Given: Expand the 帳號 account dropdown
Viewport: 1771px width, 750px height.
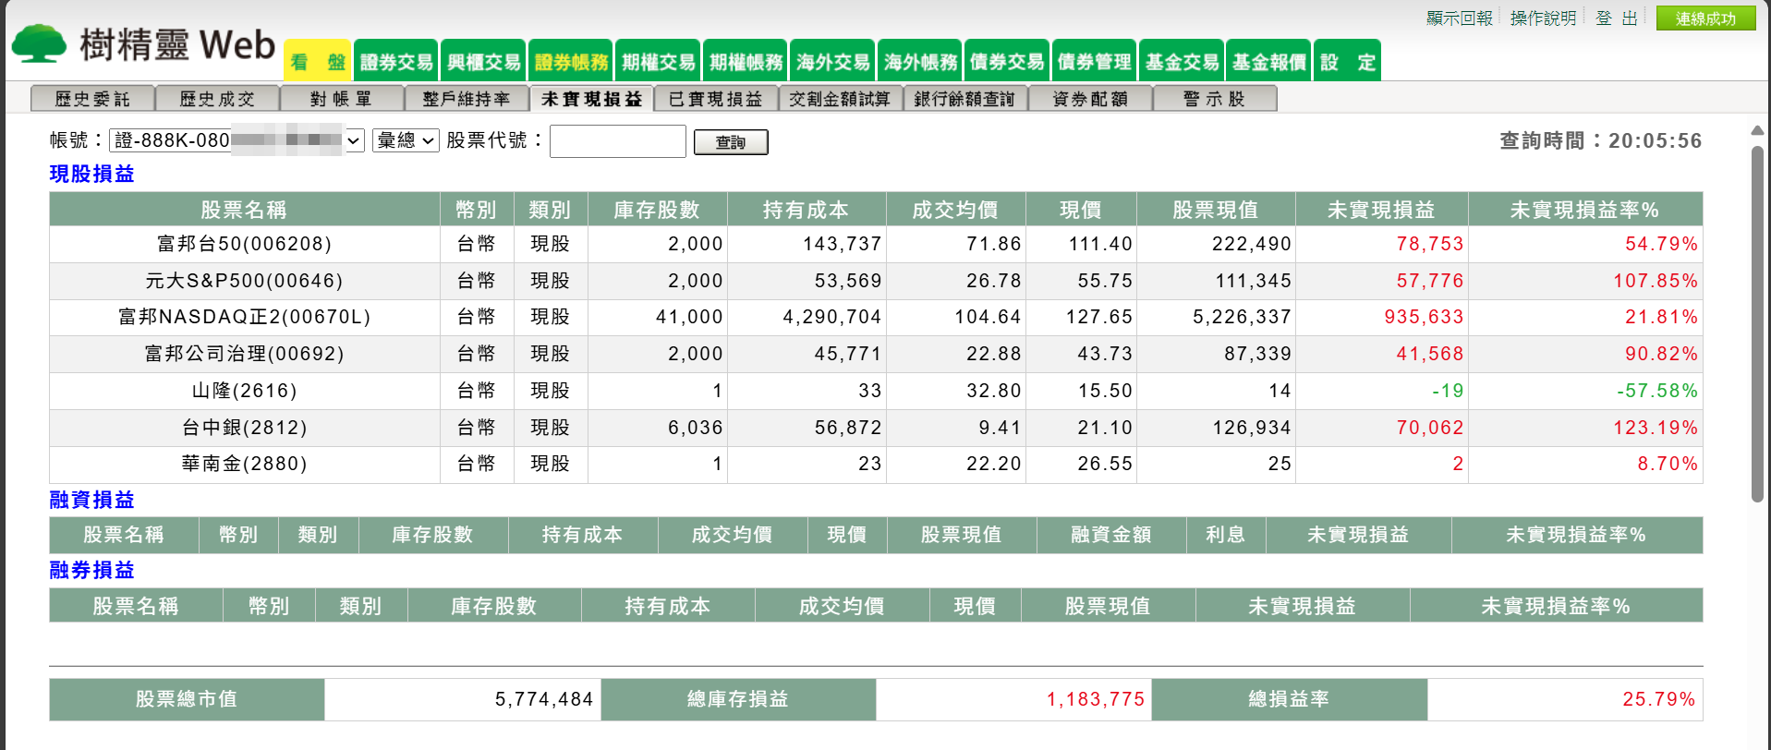Looking at the screenshot, I should pos(237,140).
